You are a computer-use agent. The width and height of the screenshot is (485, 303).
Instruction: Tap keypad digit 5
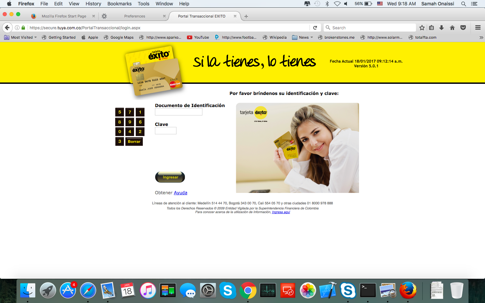pos(120,112)
